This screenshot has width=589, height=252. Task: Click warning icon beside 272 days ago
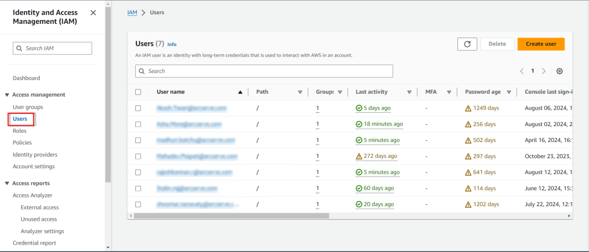point(359,156)
